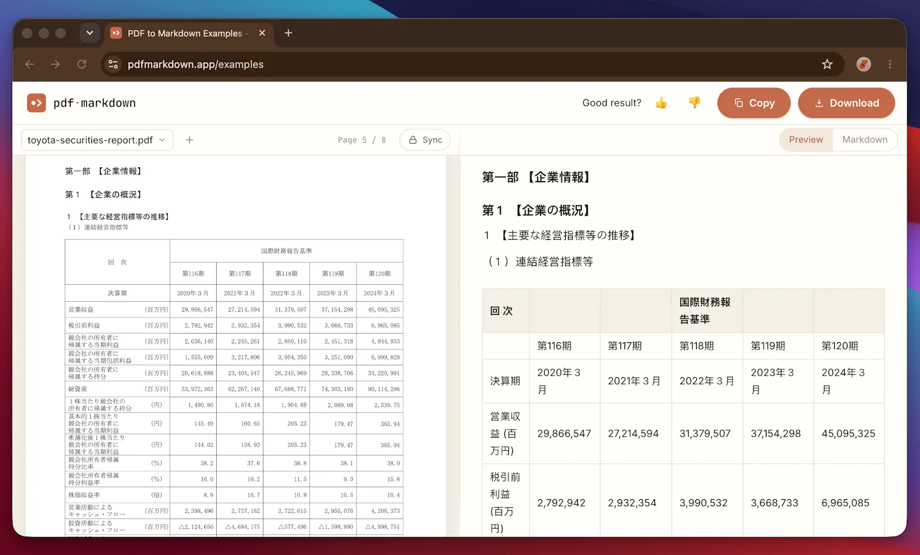This screenshot has width=920, height=555.
Task: Go back in browser history
Action: pyautogui.click(x=29, y=64)
